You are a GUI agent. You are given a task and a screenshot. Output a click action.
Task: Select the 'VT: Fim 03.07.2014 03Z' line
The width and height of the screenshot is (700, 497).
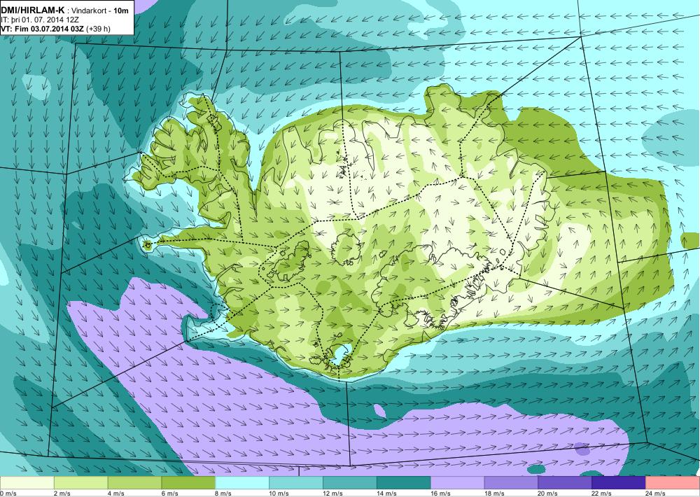coord(43,29)
